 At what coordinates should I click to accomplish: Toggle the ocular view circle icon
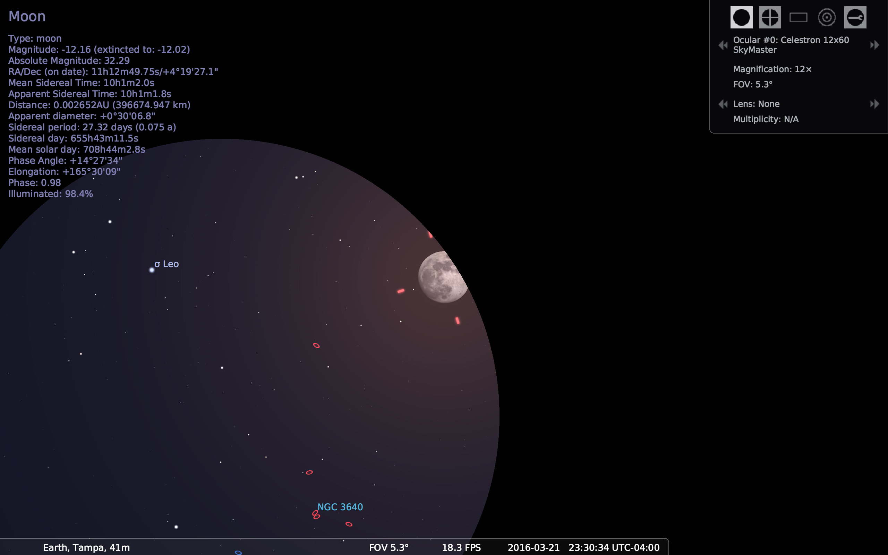[x=741, y=17]
